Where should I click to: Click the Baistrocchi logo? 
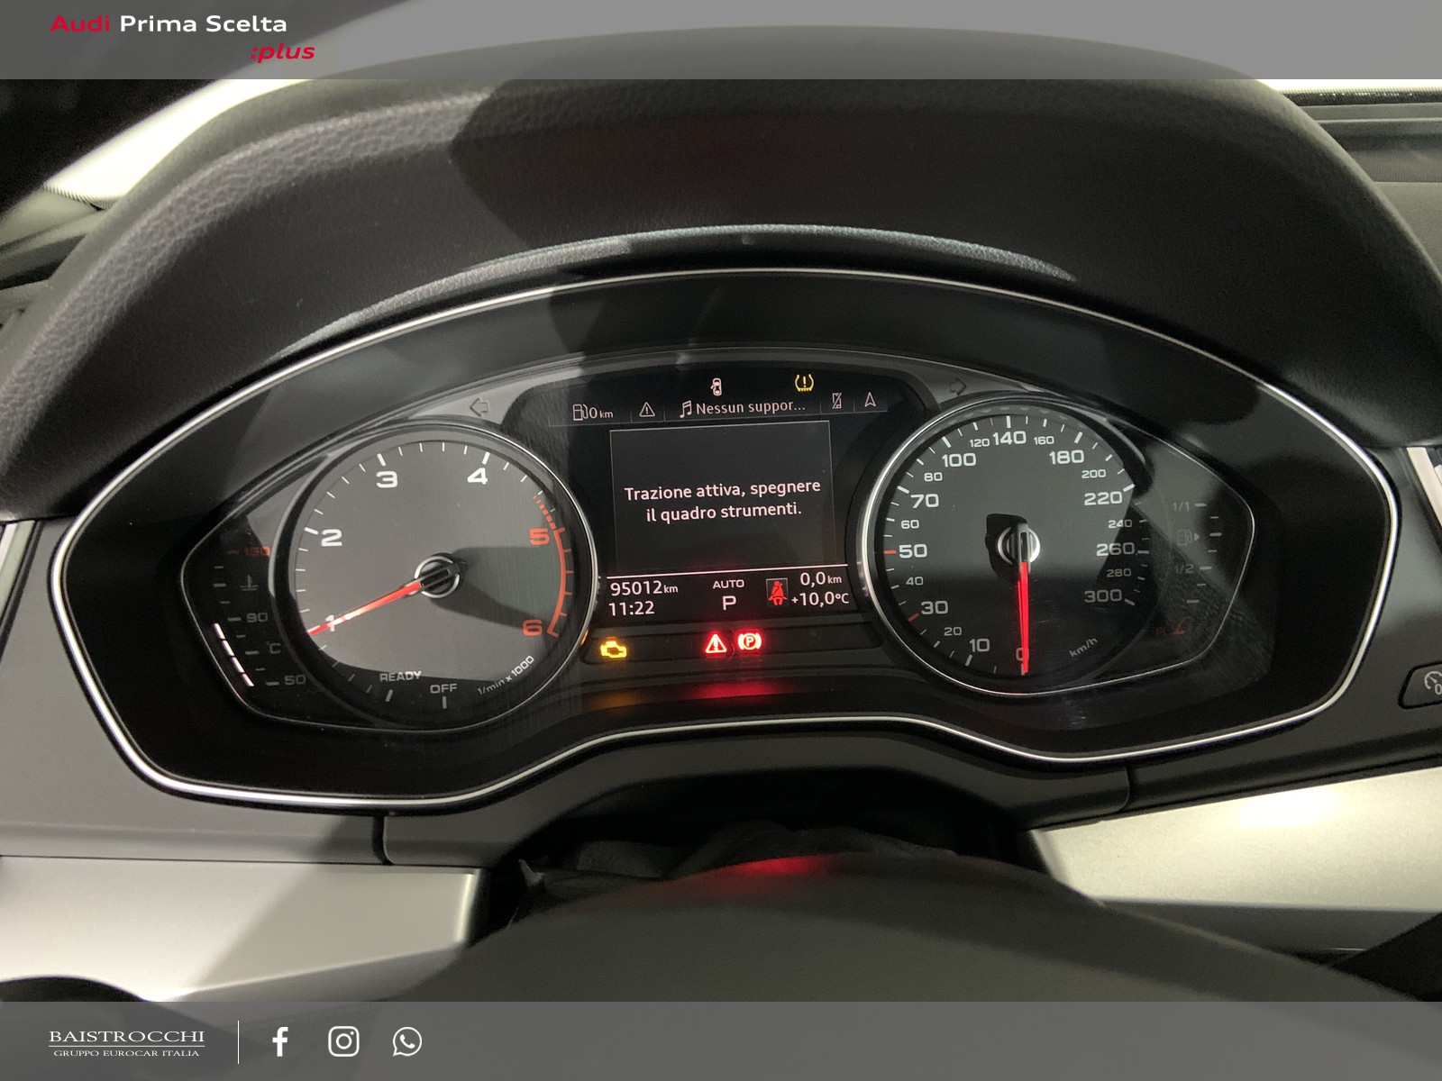tap(126, 1043)
